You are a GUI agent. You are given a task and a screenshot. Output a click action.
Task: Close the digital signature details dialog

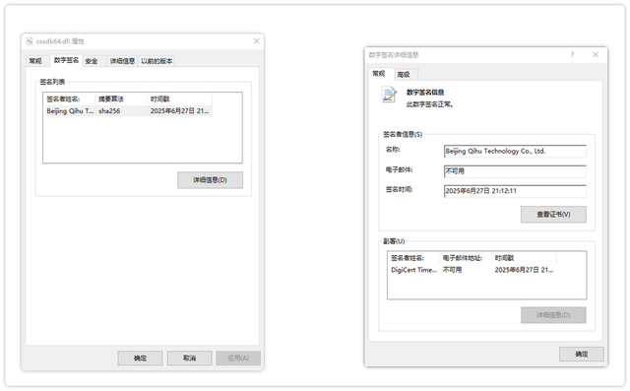(x=596, y=54)
